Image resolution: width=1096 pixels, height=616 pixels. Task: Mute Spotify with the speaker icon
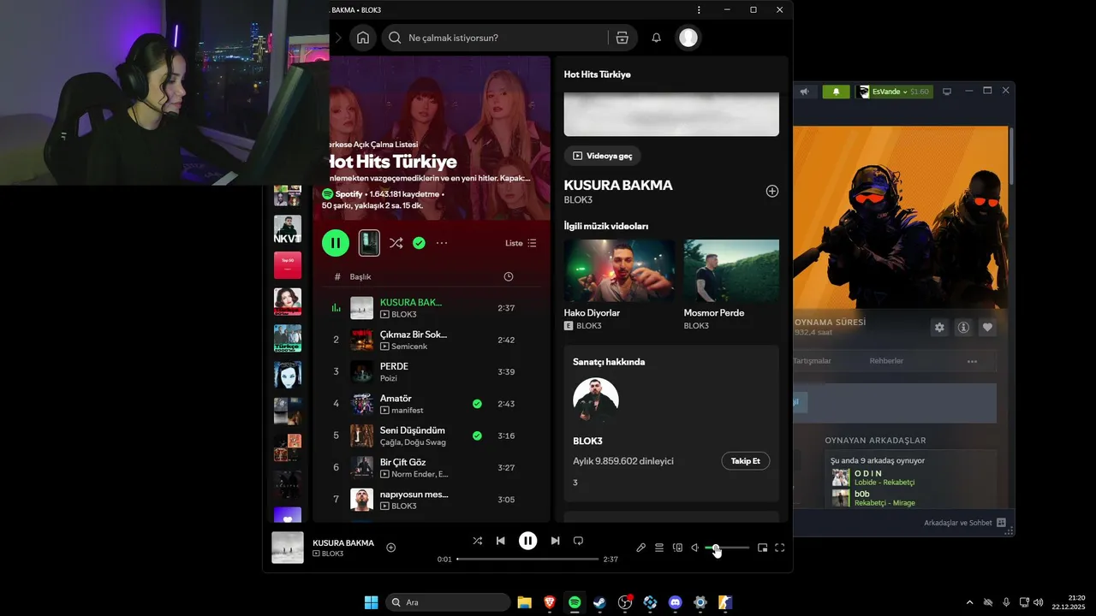pos(695,548)
